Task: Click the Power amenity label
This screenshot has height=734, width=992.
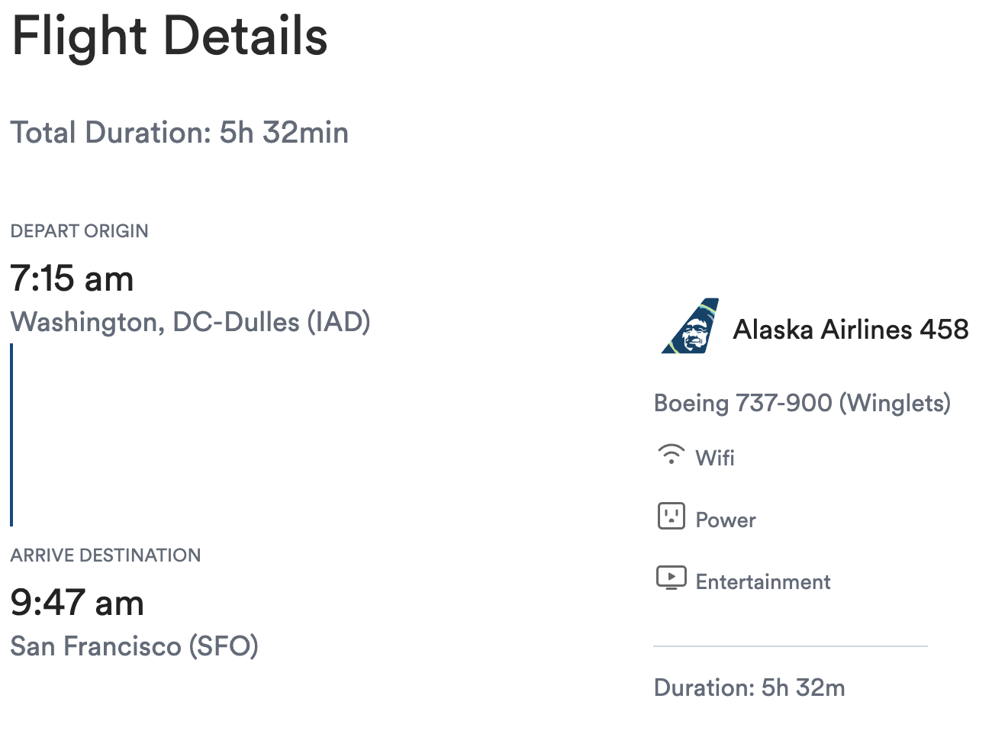Action: click(x=726, y=520)
